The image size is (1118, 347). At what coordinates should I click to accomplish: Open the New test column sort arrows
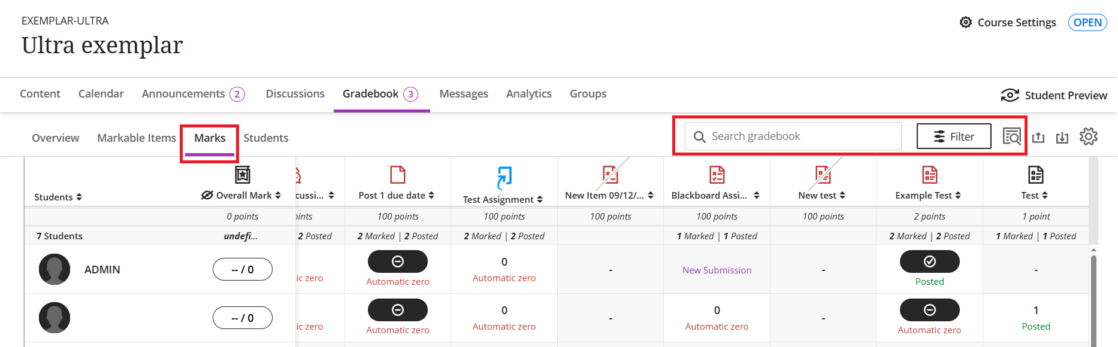[x=842, y=196]
